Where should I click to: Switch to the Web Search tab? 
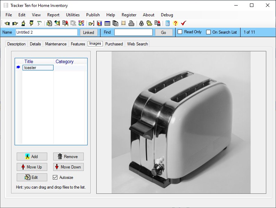(137, 44)
